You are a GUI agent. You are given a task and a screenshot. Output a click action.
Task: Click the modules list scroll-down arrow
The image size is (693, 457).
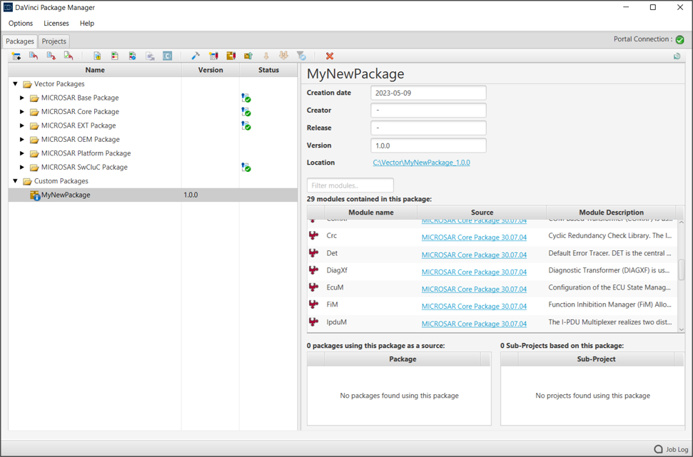[681, 329]
